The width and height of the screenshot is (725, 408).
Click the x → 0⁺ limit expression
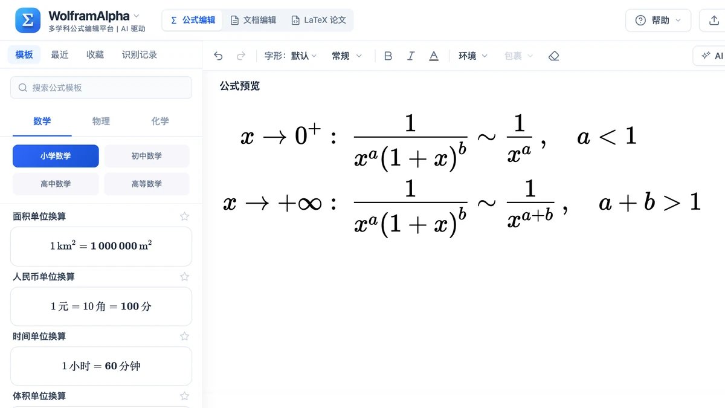point(281,134)
